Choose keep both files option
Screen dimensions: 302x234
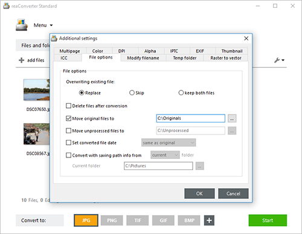point(181,93)
